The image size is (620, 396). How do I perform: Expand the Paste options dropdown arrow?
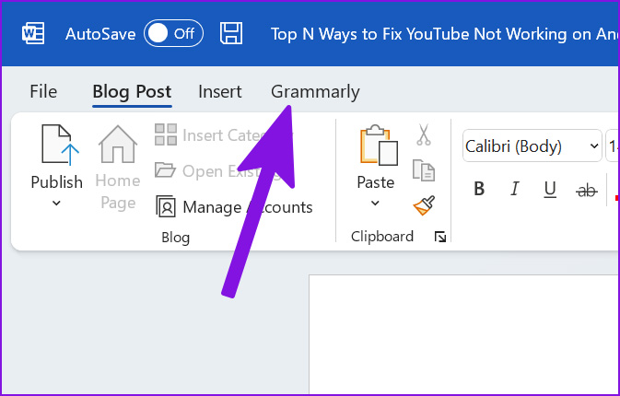tap(375, 204)
